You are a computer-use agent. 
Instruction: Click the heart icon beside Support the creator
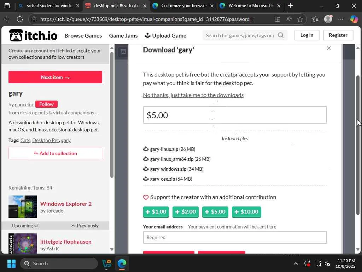click(146, 198)
